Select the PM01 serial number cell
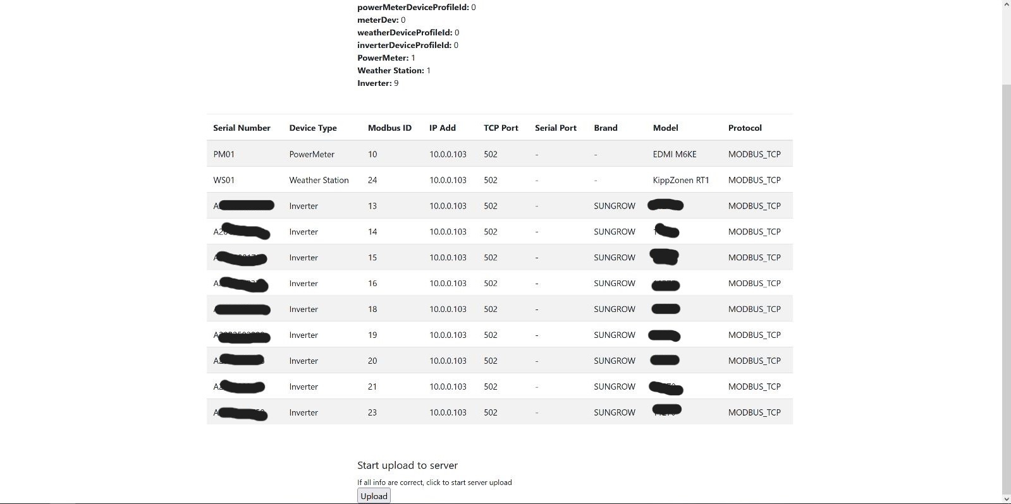Screen dimensions: 1011x504 [x=224, y=154]
